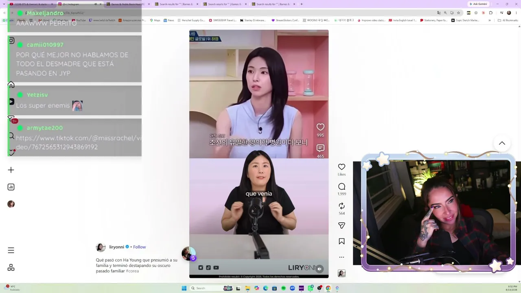Open Messages in the Instagram sidebar
This screenshot has height=293, width=521.
pyautogui.click(x=11, y=119)
